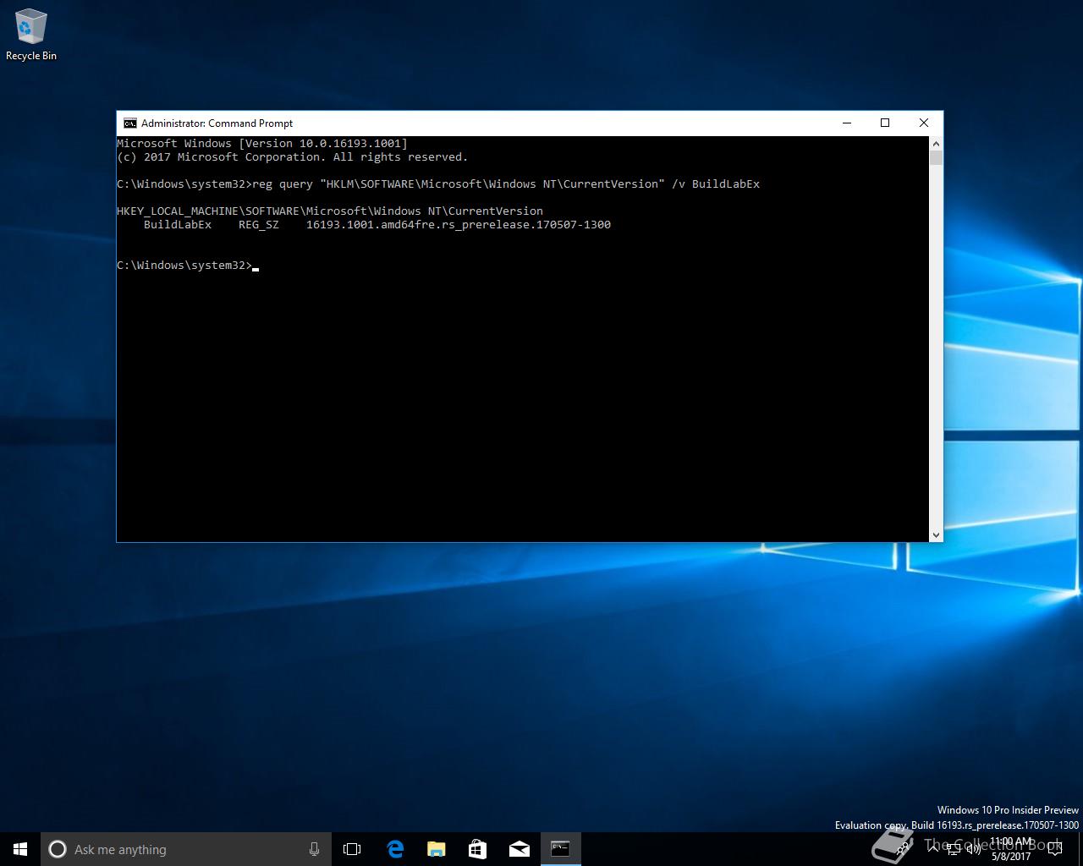This screenshot has height=866, width=1083.
Task: Open the Recycle Bin desktop icon
Action: (30, 35)
